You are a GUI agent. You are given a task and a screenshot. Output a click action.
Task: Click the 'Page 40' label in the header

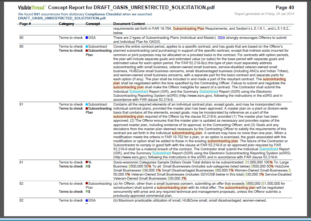[285, 8]
